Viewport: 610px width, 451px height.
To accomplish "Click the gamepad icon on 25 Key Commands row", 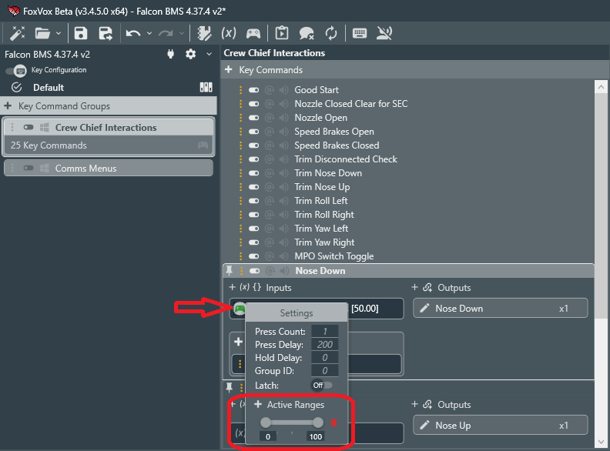I will pos(203,145).
